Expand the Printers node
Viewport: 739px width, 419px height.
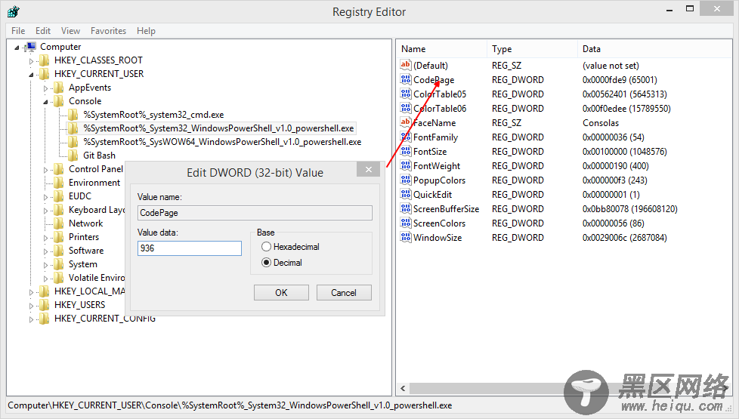[x=45, y=239]
